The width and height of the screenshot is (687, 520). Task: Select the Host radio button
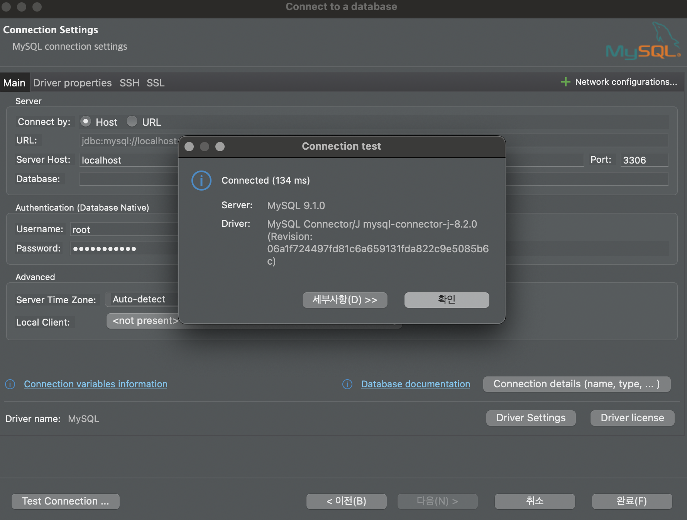86,122
